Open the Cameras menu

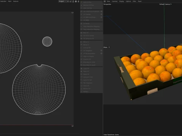coord(115,1)
